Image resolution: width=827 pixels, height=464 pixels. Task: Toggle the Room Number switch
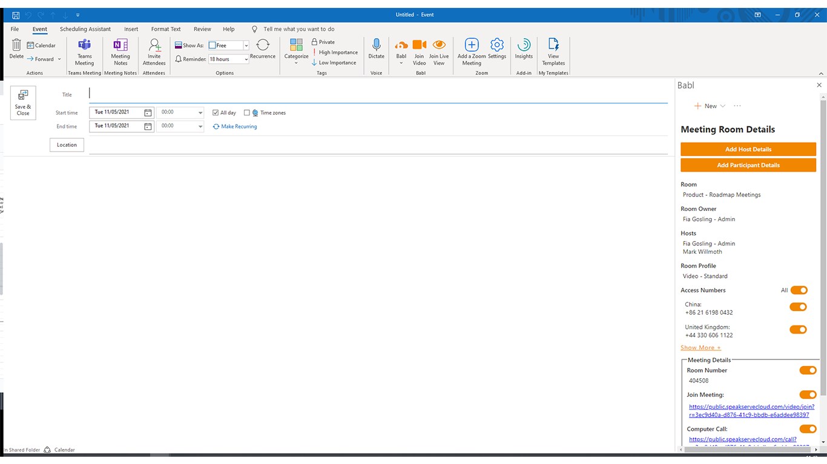[x=808, y=370]
